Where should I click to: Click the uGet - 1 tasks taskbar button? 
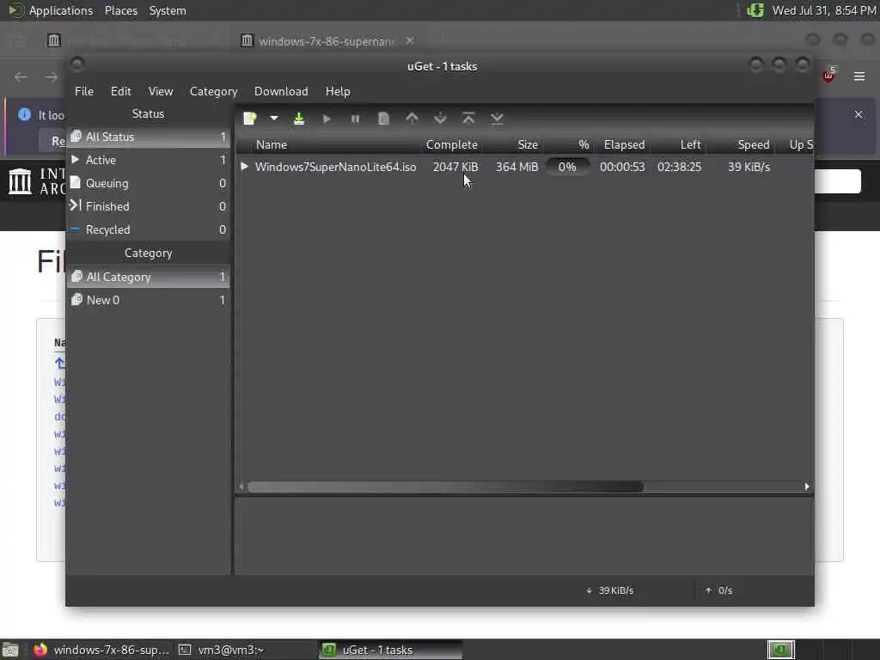[x=391, y=650]
